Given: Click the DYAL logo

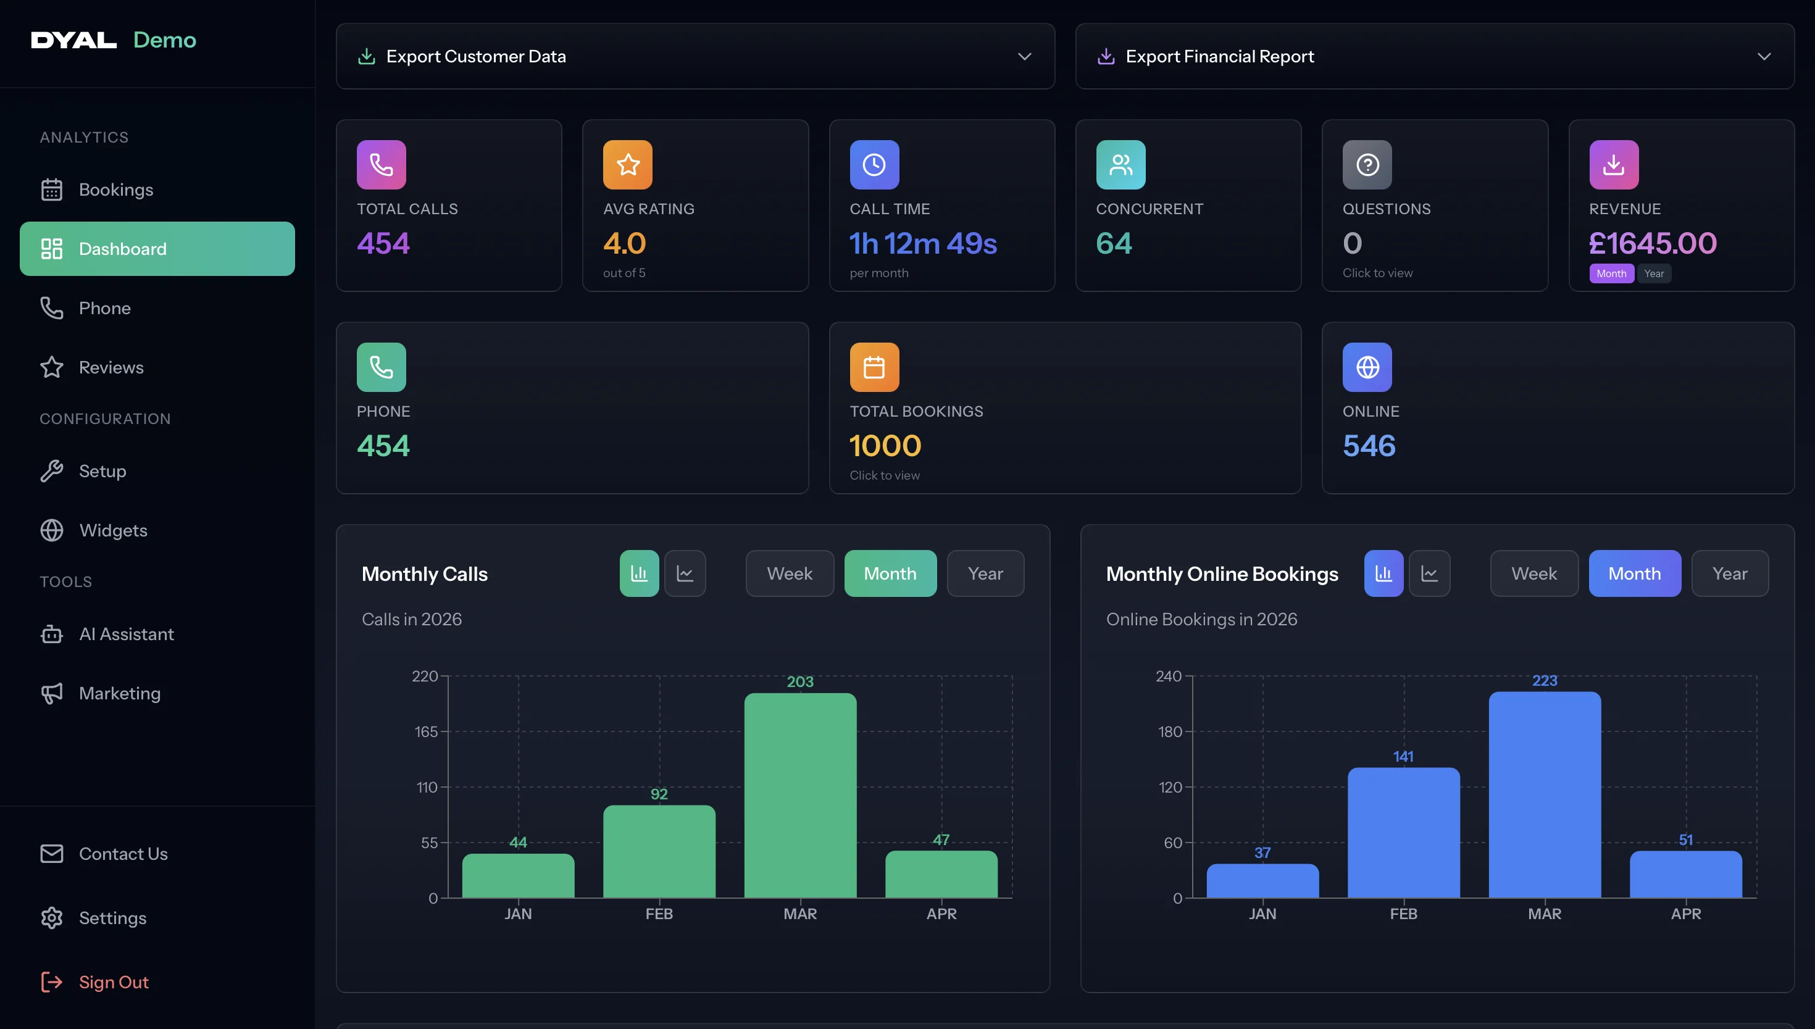Looking at the screenshot, I should 73,40.
